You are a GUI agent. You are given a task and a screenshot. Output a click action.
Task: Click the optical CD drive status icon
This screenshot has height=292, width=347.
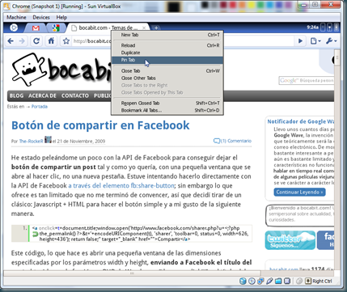[x=252, y=281]
